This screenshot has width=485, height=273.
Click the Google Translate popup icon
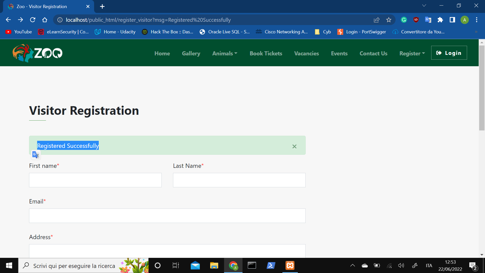point(36,155)
